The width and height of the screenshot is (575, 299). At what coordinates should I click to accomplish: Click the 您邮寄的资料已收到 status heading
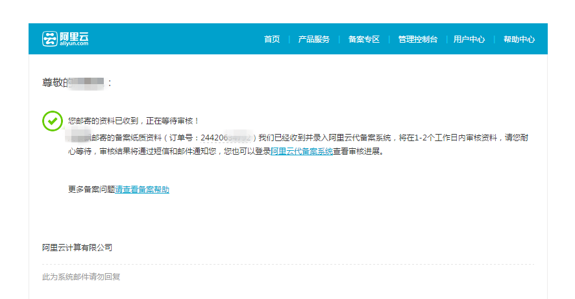[134, 121]
